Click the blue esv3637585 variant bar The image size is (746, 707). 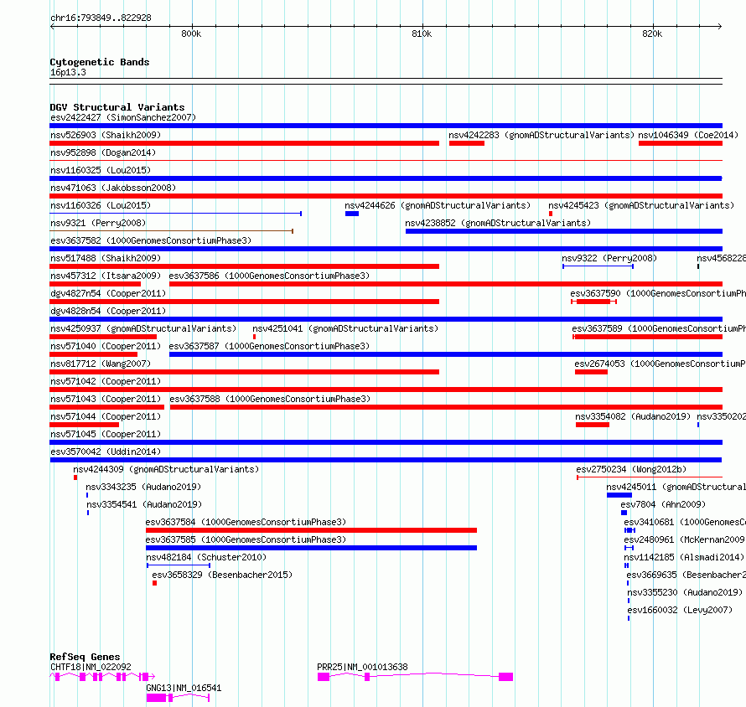311,548
